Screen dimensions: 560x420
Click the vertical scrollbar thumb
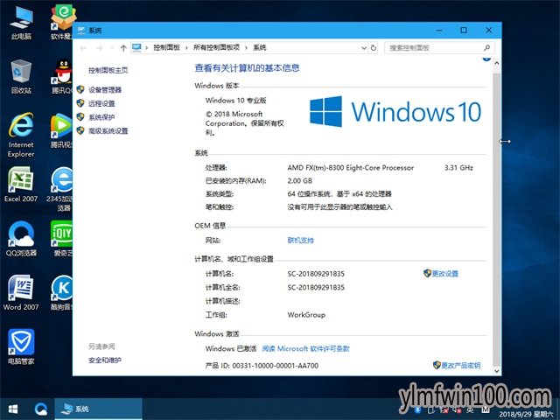pyautogui.click(x=496, y=218)
